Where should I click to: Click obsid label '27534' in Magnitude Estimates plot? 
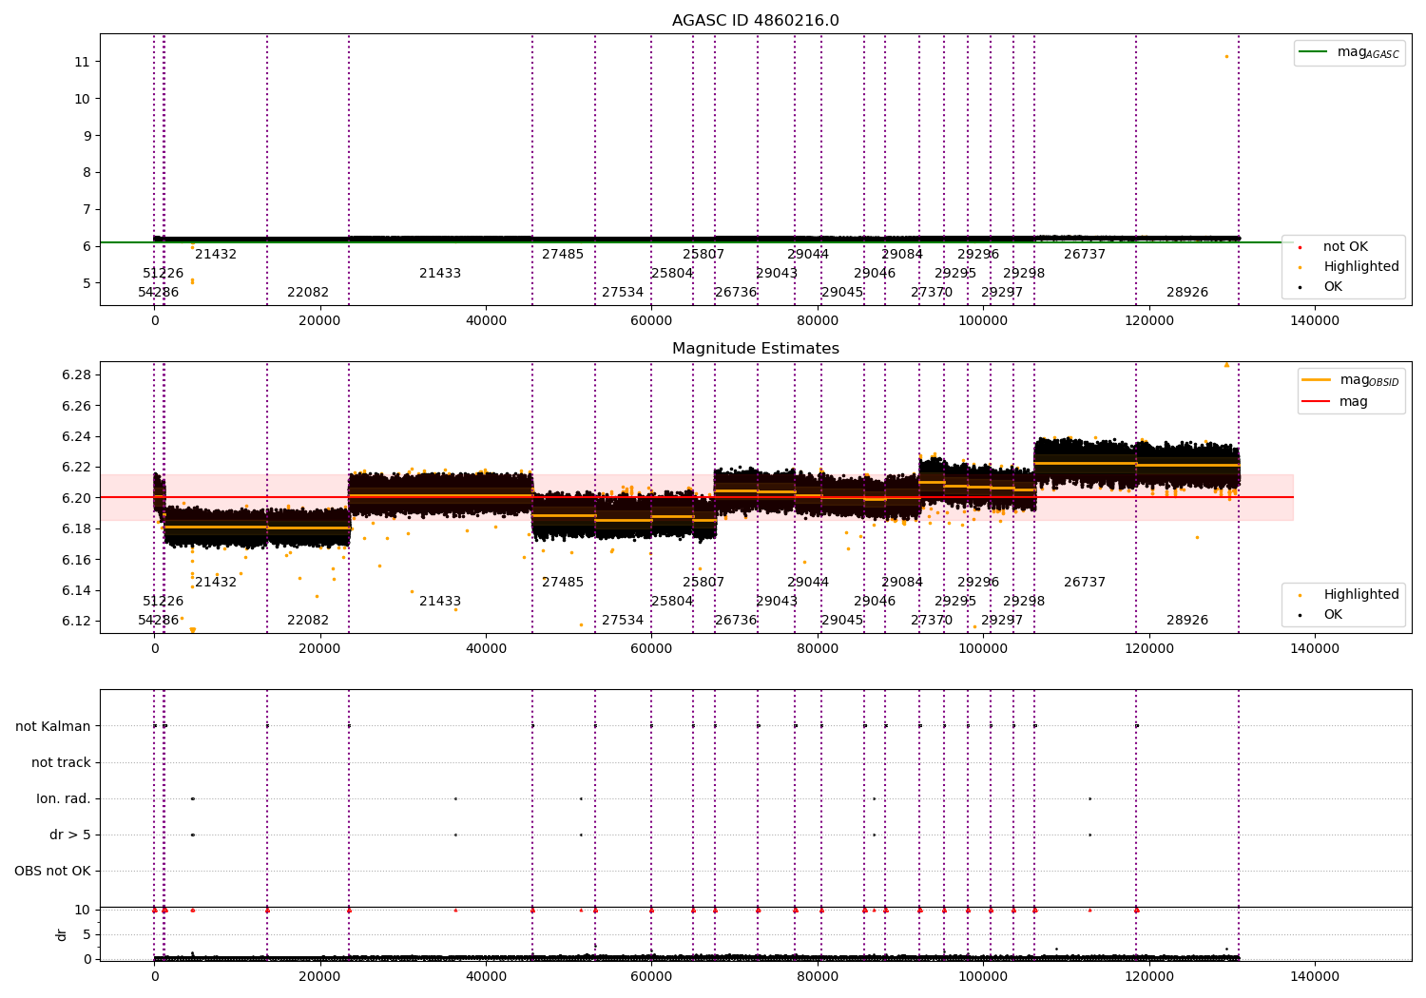click(x=623, y=621)
